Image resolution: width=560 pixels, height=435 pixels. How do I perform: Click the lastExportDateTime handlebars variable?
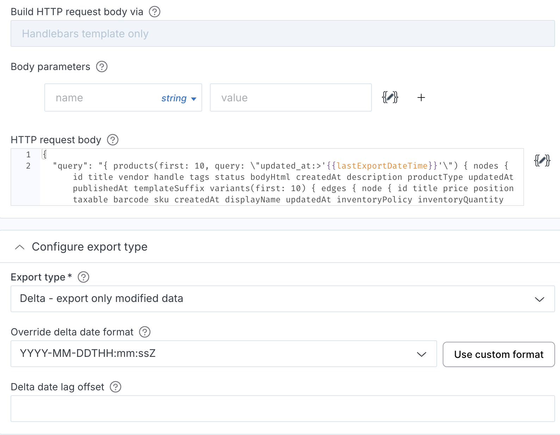click(382, 166)
